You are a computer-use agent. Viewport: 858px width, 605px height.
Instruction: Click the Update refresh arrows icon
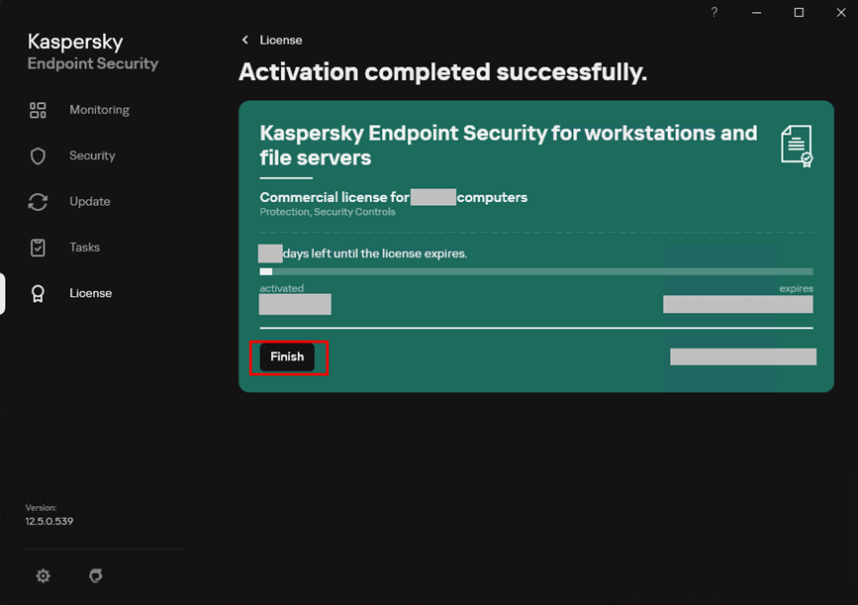38,202
